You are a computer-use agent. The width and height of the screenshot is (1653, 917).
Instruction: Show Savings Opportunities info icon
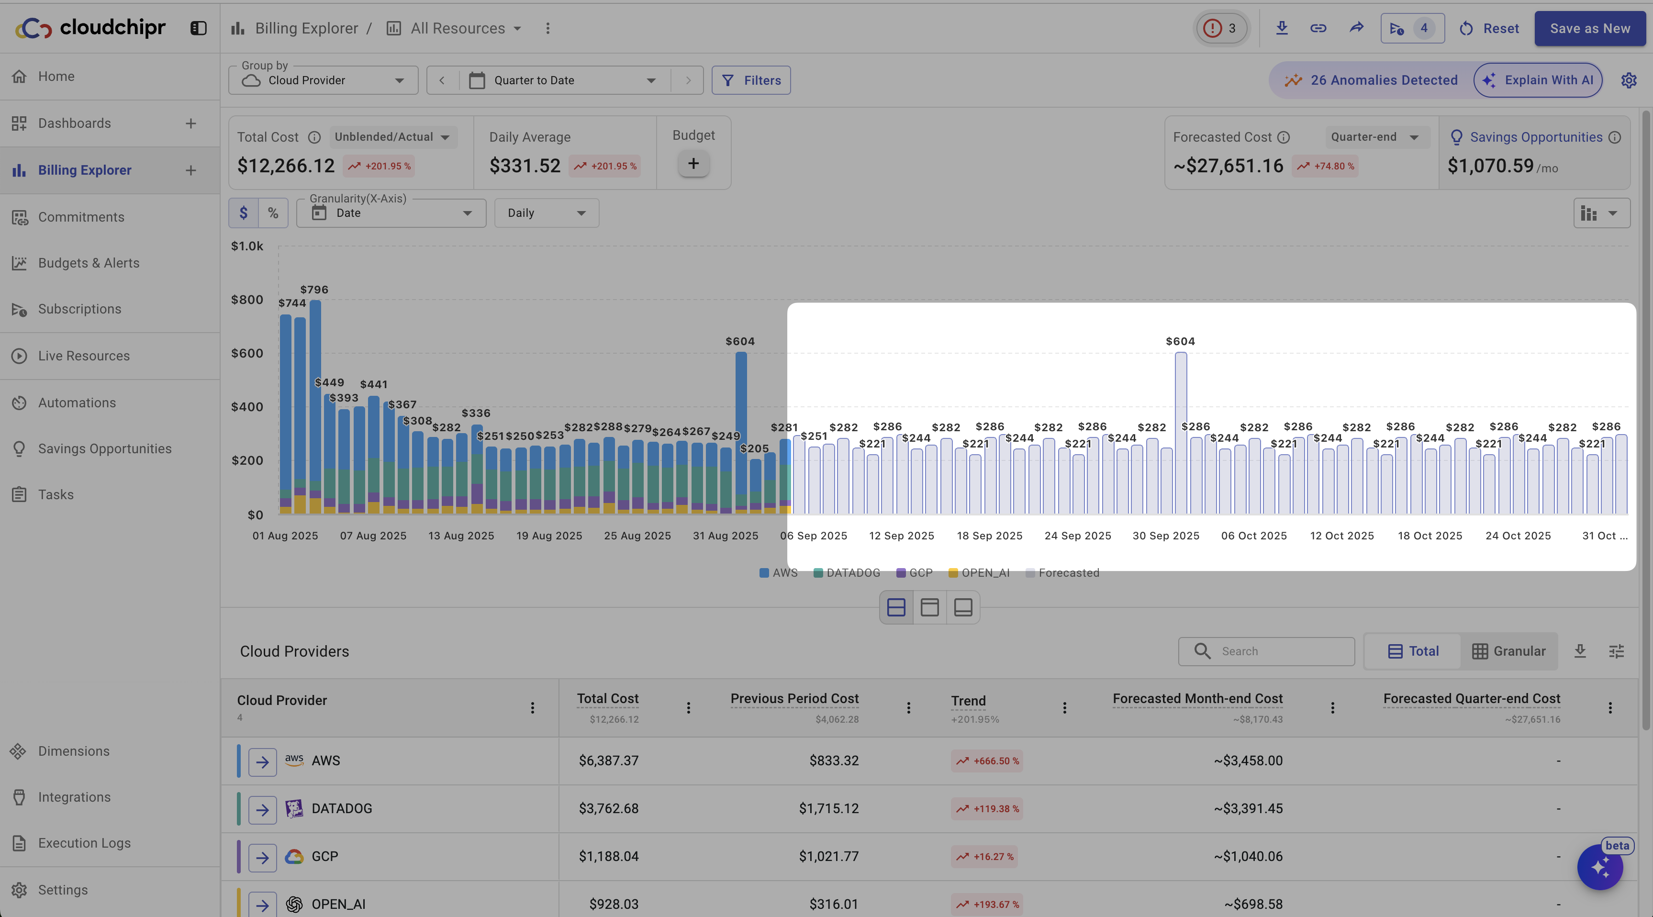(x=1615, y=137)
